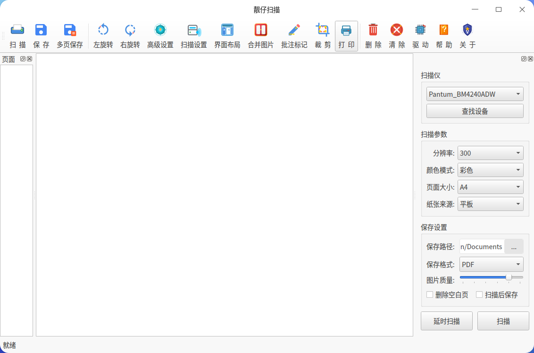Open 扫描设置 scan settings
The width and height of the screenshot is (534, 353).
194,36
